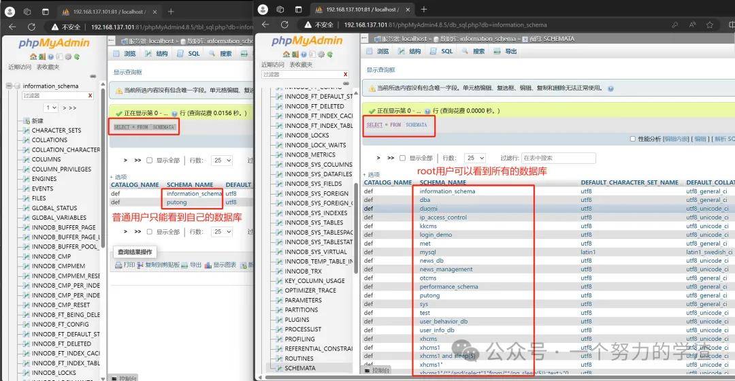Click Home icon in right window sidebar

287,54
